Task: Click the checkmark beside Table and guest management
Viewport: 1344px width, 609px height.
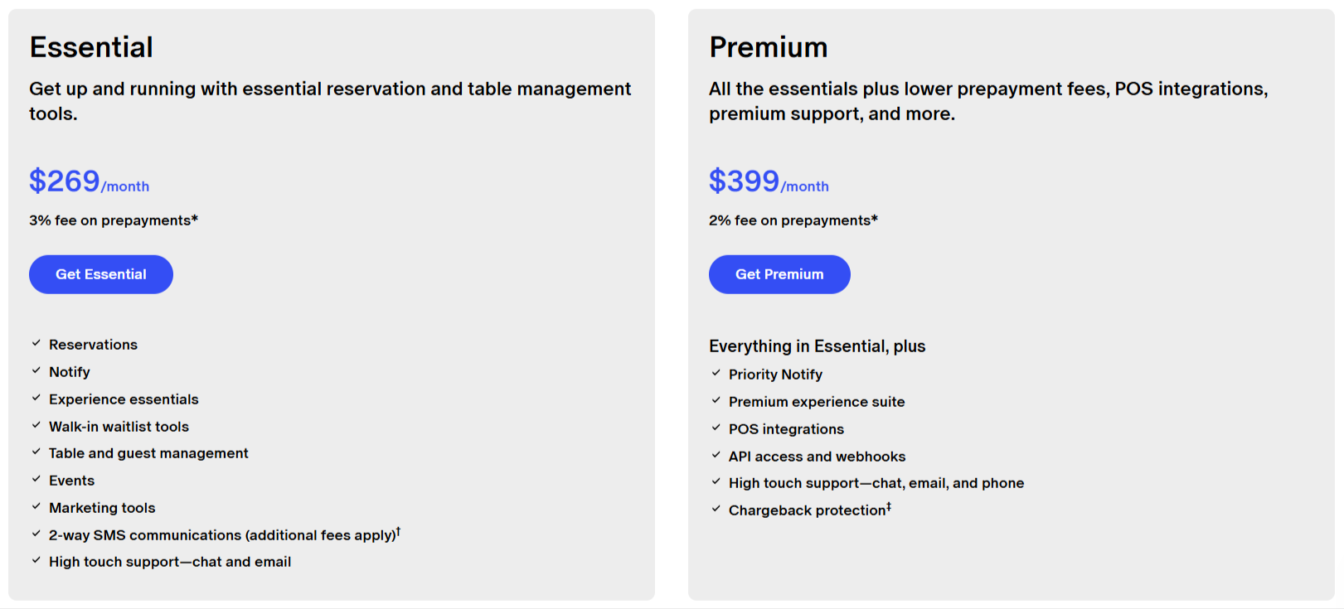Action: 36,452
